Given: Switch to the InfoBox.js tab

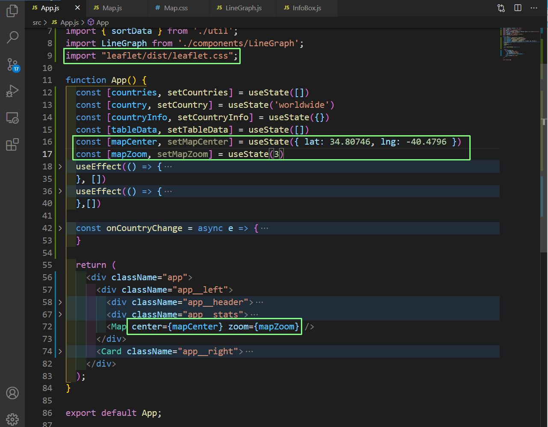Looking at the screenshot, I should [306, 8].
